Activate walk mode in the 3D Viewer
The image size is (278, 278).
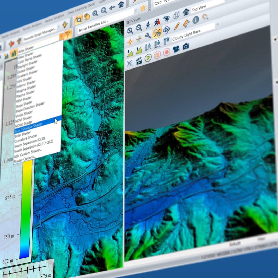(x=148, y=25)
